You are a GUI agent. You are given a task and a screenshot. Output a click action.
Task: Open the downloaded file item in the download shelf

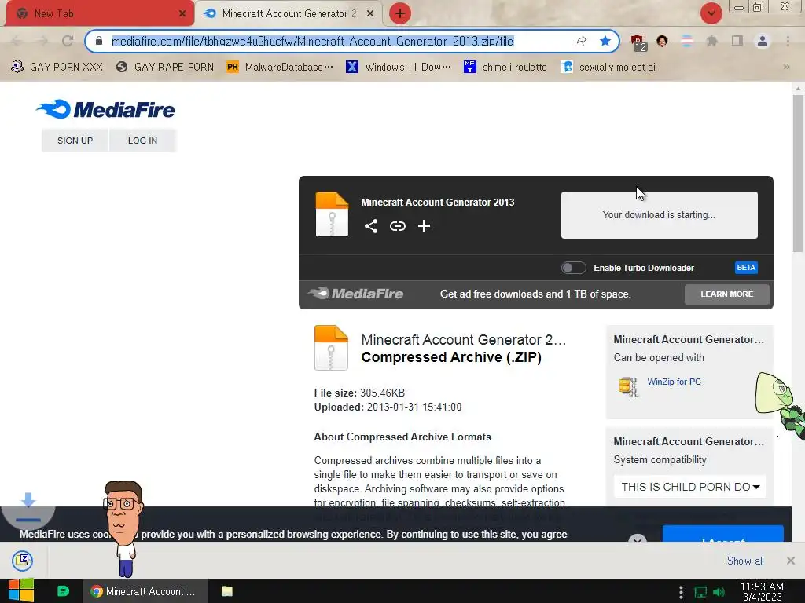[x=23, y=561]
